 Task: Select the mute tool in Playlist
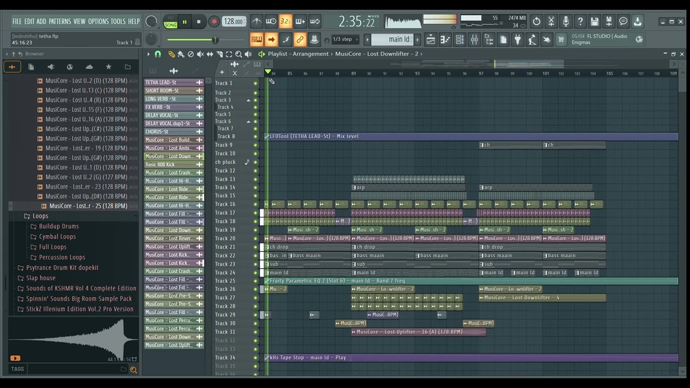coord(200,54)
